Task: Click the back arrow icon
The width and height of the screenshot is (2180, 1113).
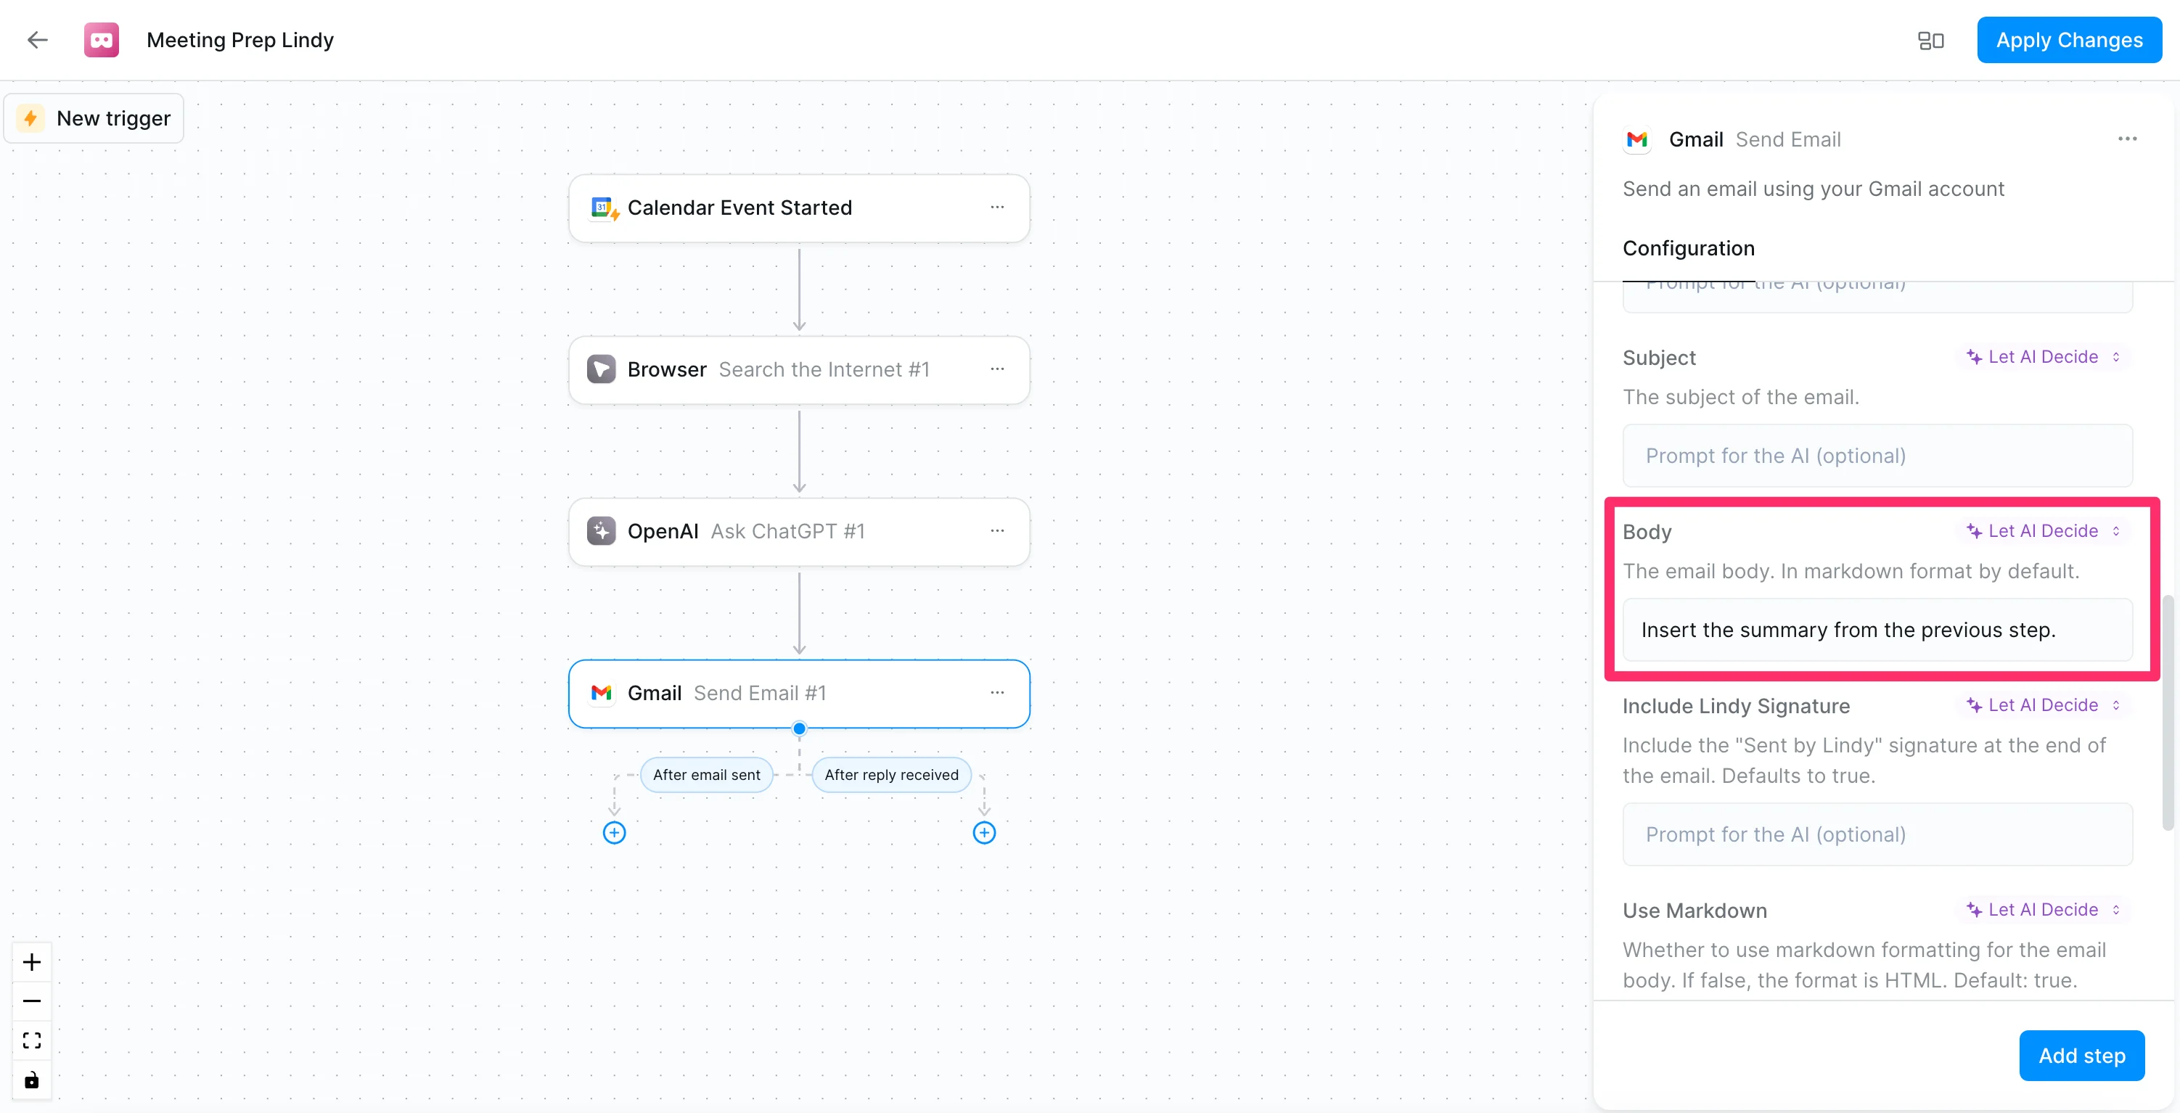Action: 37,40
